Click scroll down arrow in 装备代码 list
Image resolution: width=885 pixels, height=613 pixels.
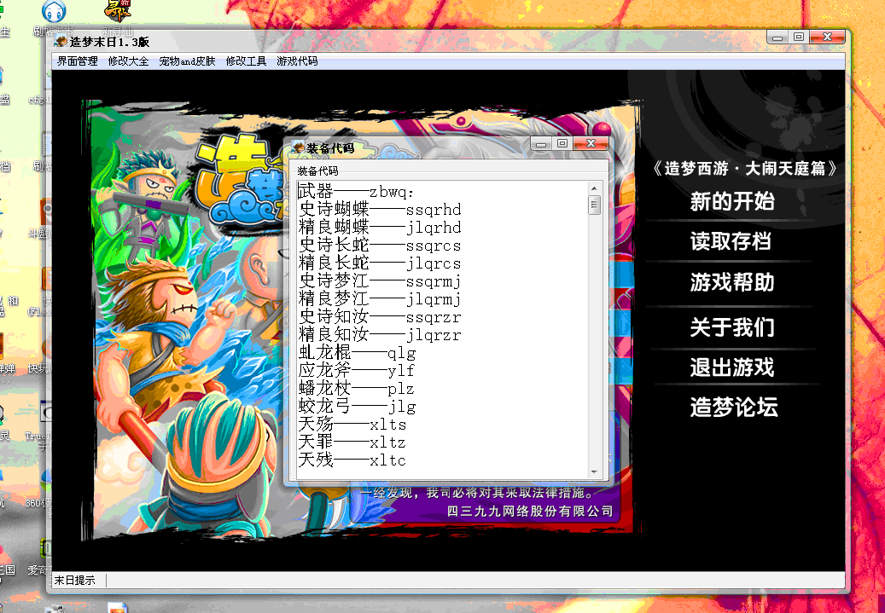click(594, 472)
